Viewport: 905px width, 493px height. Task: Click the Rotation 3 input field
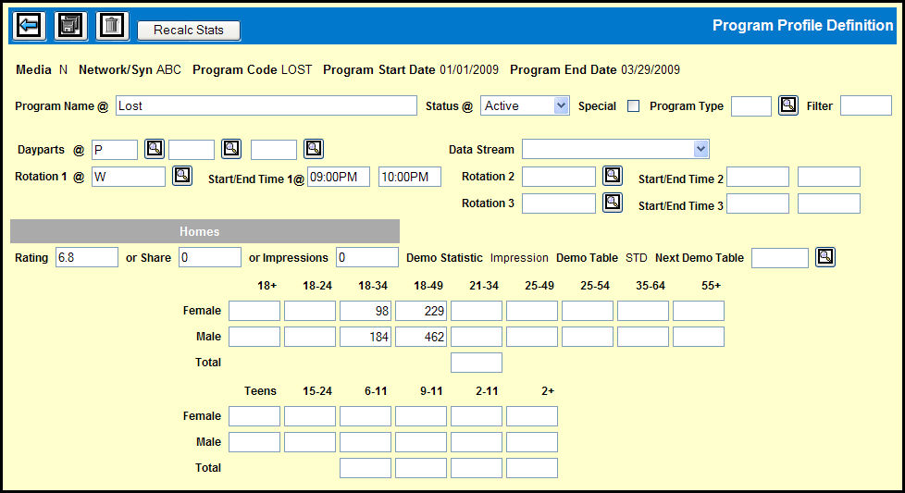559,203
